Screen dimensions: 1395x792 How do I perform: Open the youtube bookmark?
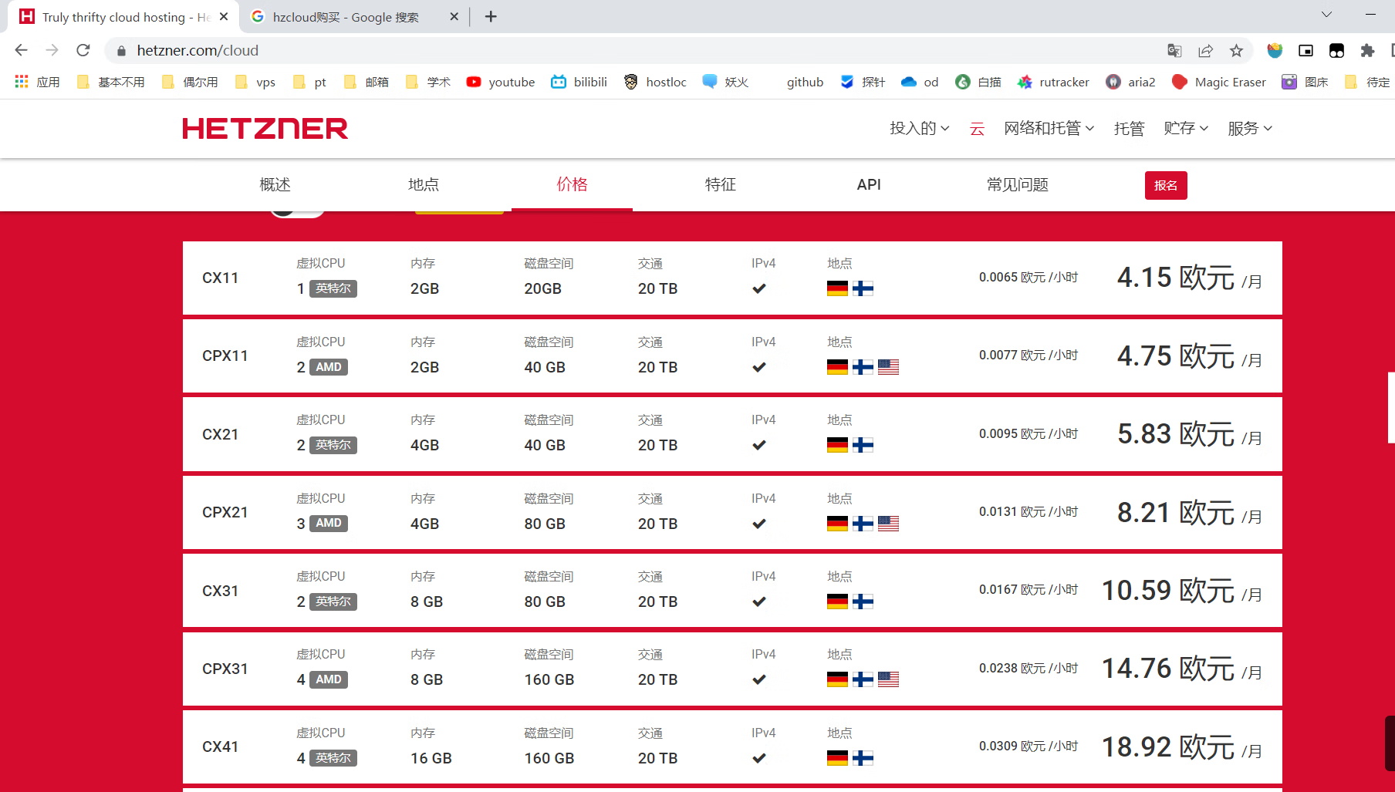click(x=501, y=82)
